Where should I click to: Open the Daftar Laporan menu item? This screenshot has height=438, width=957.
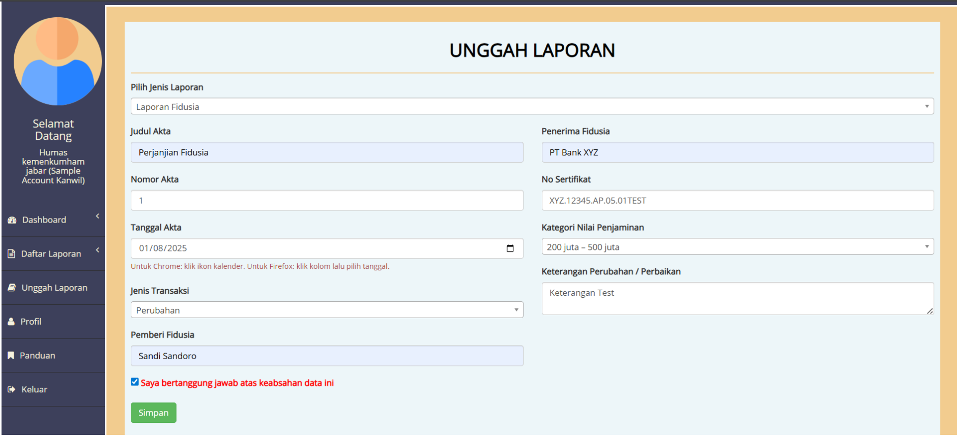tap(53, 254)
